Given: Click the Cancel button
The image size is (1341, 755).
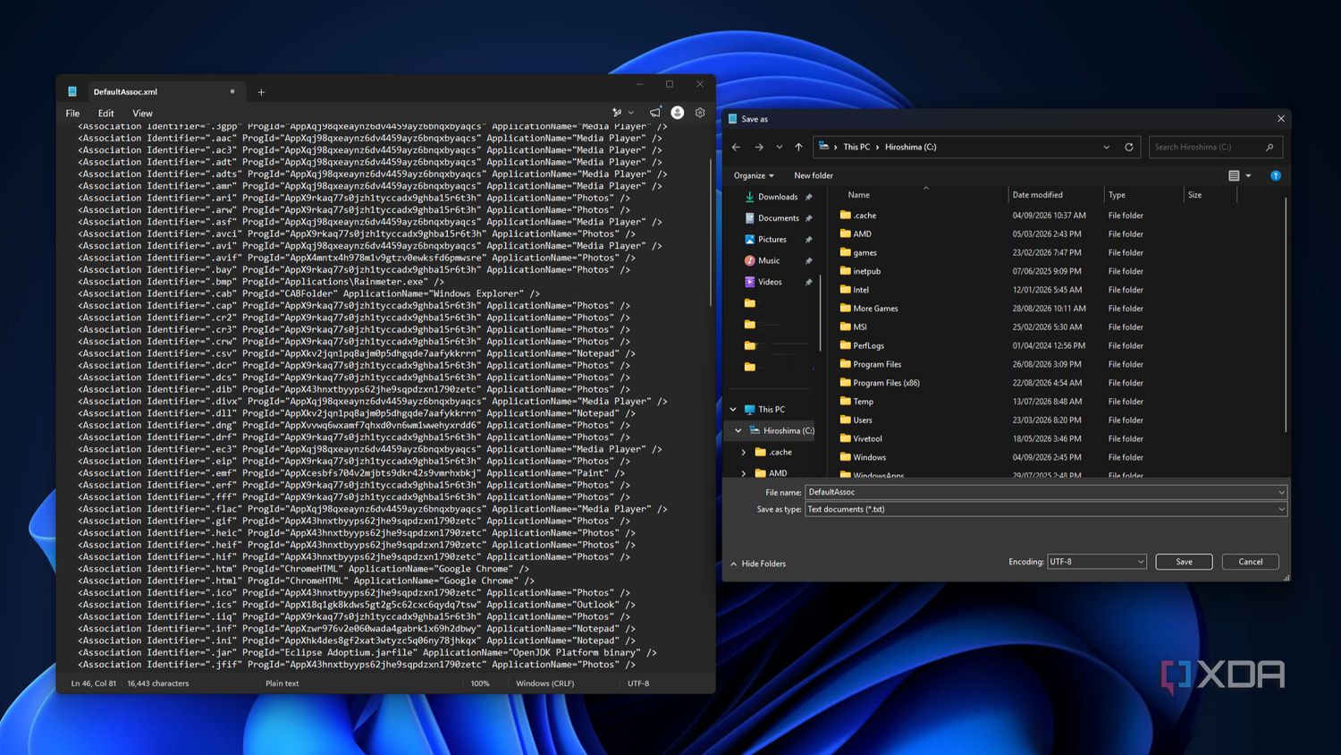Looking at the screenshot, I should [x=1251, y=562].
